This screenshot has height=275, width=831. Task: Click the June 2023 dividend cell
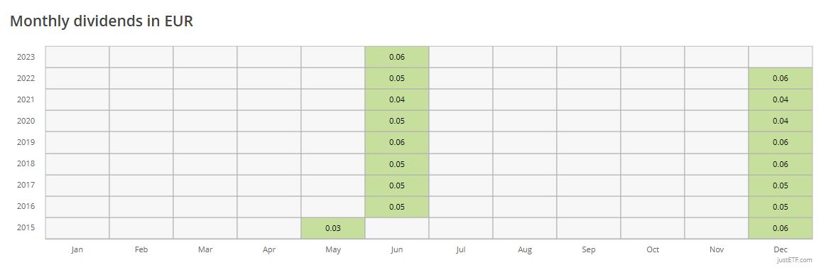pos(396,57)
